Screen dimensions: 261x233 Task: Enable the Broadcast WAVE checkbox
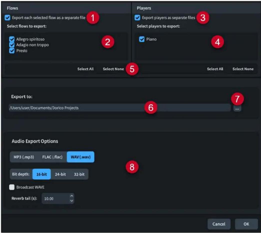12,187
